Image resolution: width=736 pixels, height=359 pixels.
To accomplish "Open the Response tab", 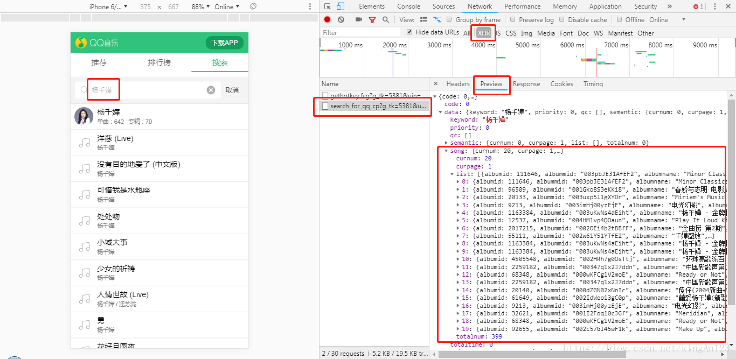I will 526,84.
